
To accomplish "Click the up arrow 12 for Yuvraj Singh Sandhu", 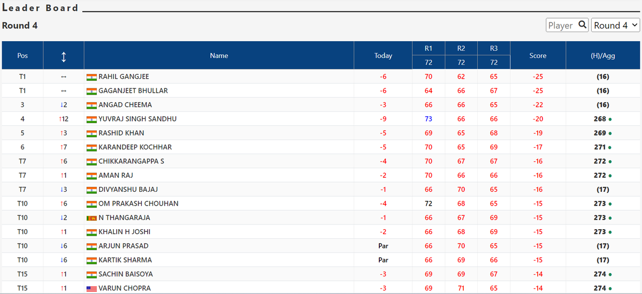I will pos(64,119).
